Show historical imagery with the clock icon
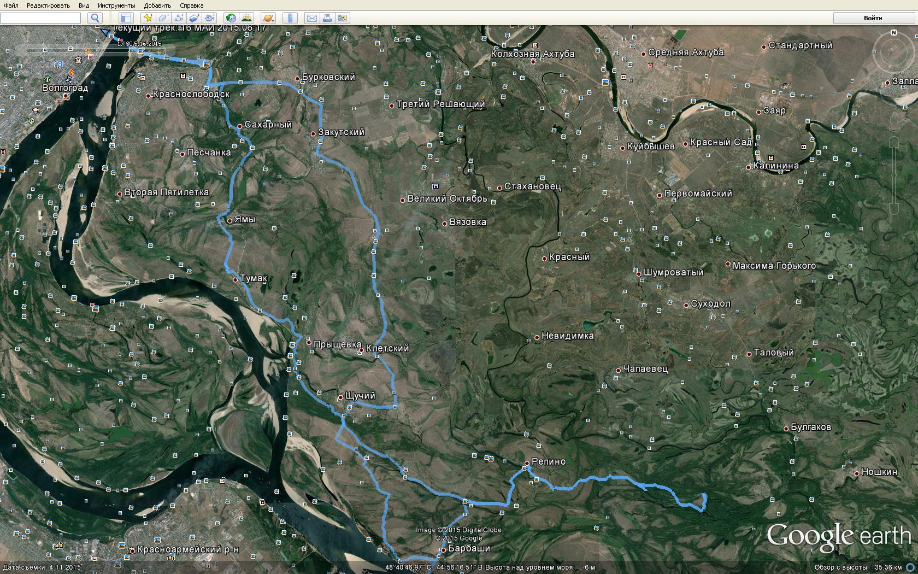This screenshot has height=574, width=918. coord(231,18)
